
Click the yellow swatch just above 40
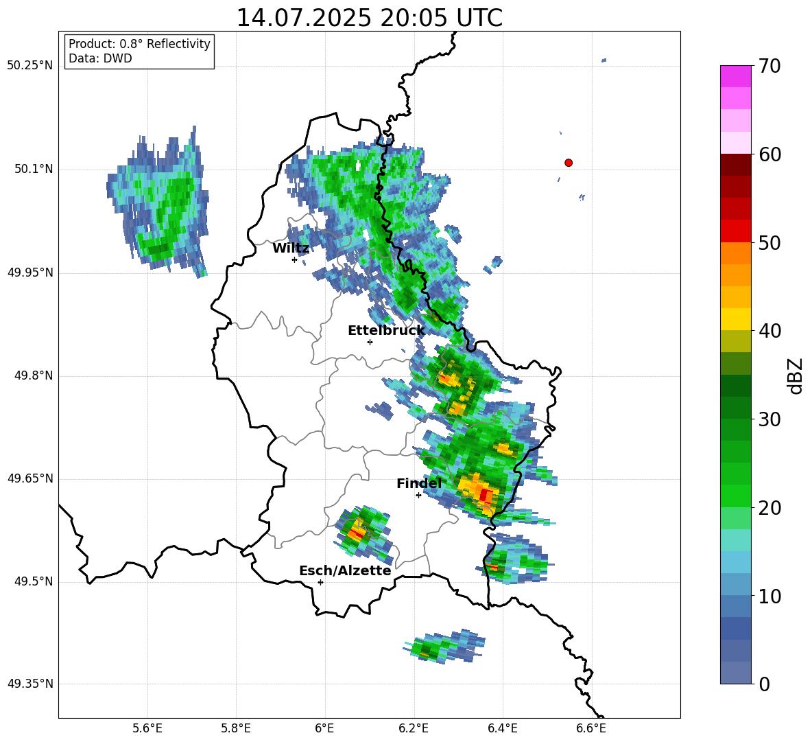tap(735, 319)
